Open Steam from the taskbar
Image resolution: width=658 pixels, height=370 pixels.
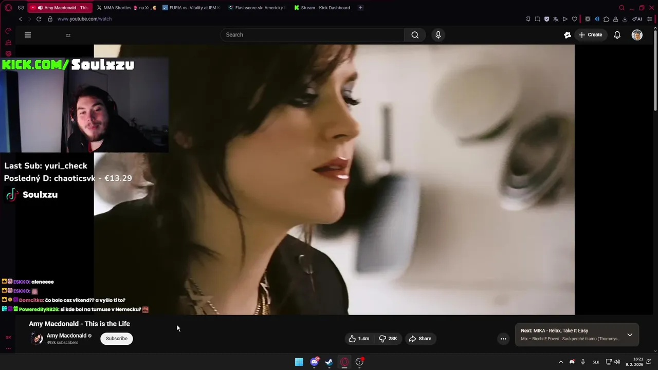pyautogui.click(x=329, y=362)
